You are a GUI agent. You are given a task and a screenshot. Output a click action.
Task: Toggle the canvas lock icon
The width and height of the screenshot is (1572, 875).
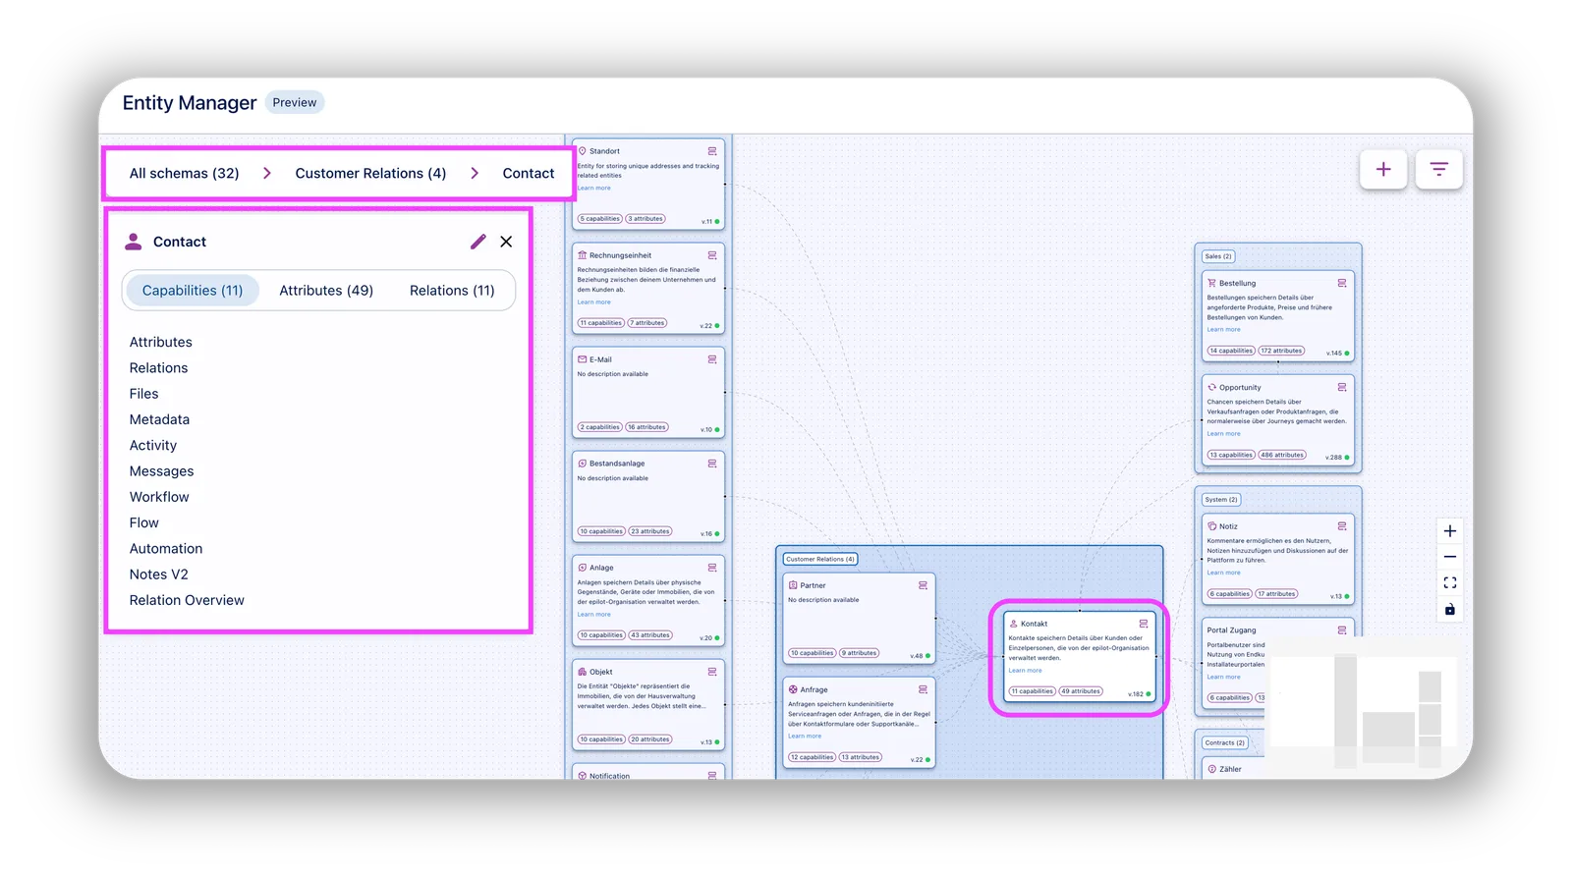1450,610
